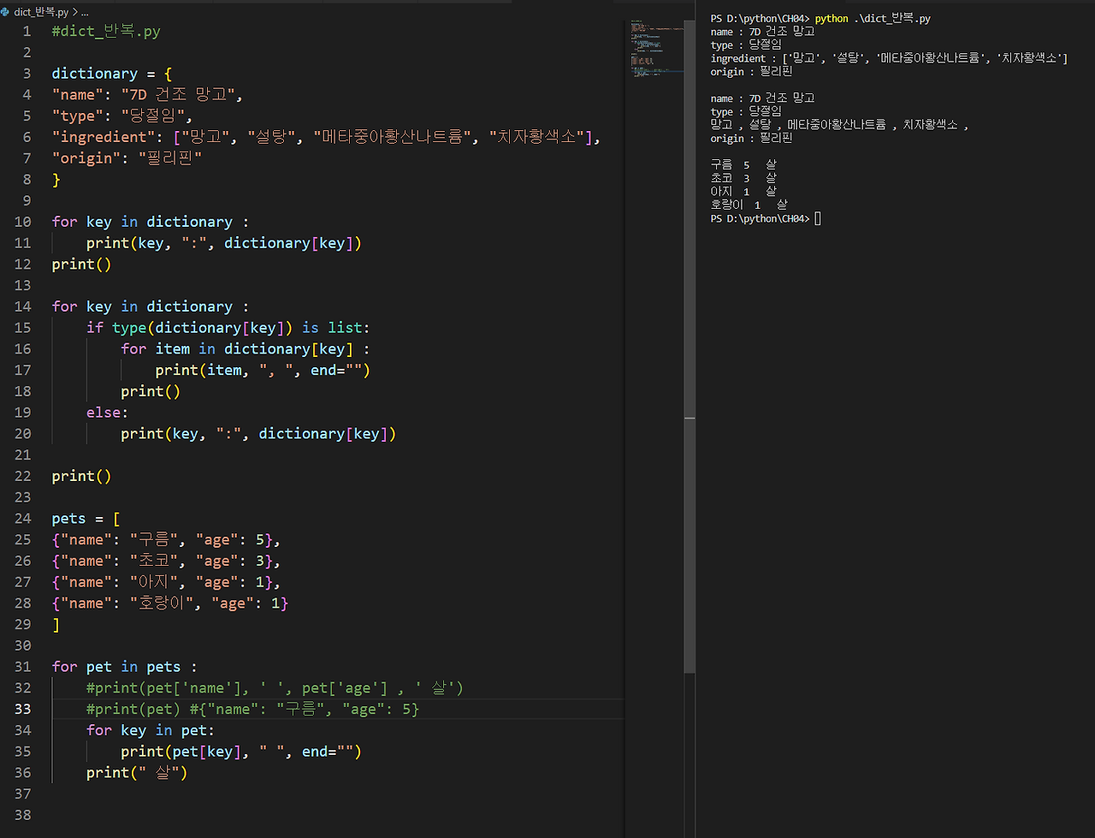Viewport: 1095px width, 838px height.
Task: Click the "origin": "필리핀" entry in code
Action: pos(127,157)
